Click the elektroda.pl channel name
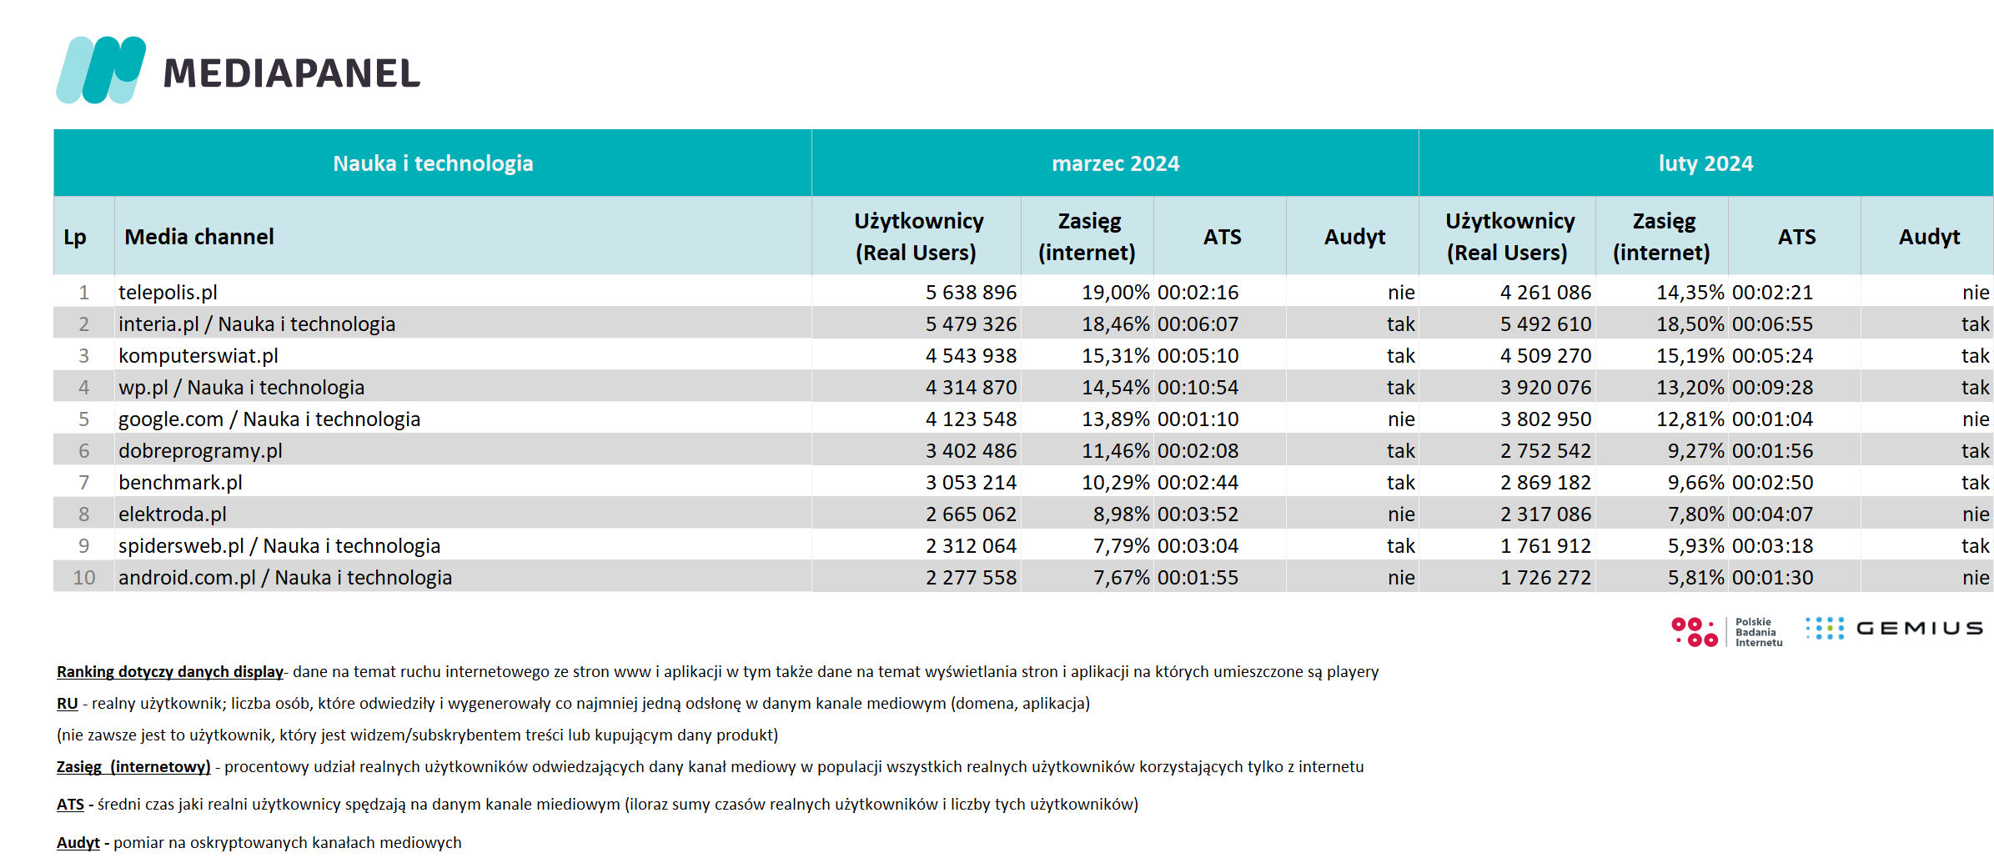 (x=173, y=514)
